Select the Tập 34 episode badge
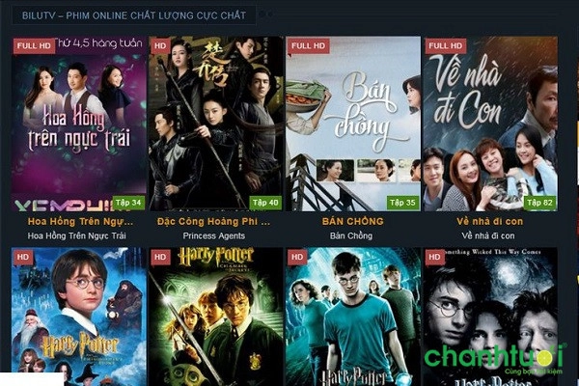The width and height of the screenshot is (579, 386). pos(128,203)
